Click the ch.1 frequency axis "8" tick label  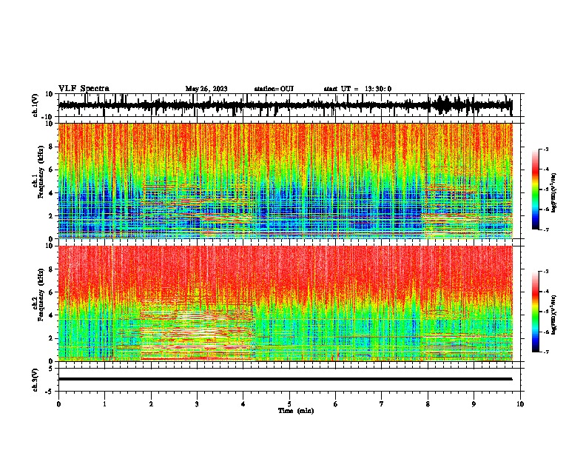pos(52,147)
